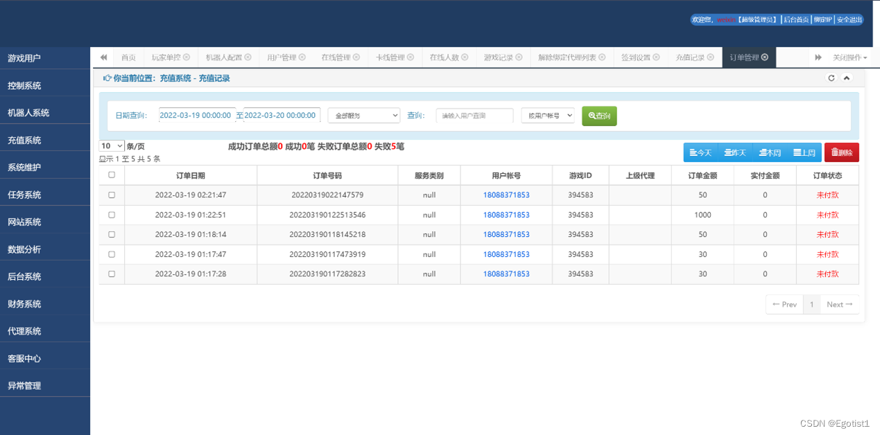Close the 游戏记录 tab via its X icon

pyautogui.click(x=519, y=57)
